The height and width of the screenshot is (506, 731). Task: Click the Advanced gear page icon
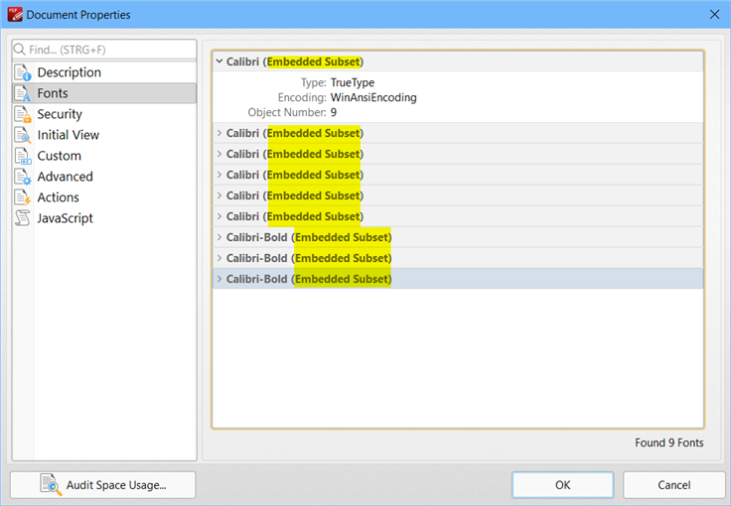click(x=23, y=177)
